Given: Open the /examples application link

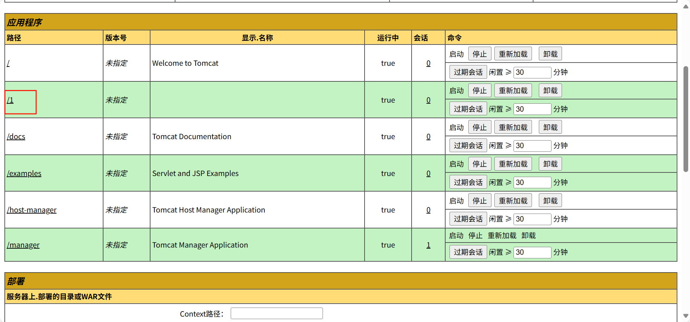Looking at the screenshot, I should tap(24, 173).
